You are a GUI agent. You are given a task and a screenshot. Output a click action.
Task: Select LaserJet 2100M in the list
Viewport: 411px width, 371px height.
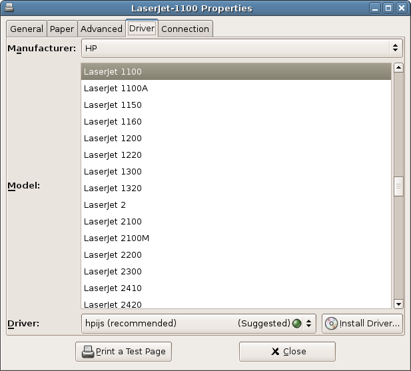click(x=236, y=238)
